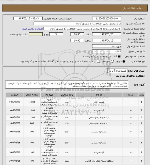Choose the جزیی purchase type radio
150x165 pixels.
click(x=124, y=61)
